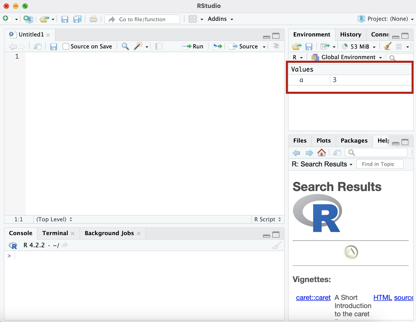Select the Environment tab
Viewport: 416px width, 322px height.
pyautogui.click(x=312, y=34)
